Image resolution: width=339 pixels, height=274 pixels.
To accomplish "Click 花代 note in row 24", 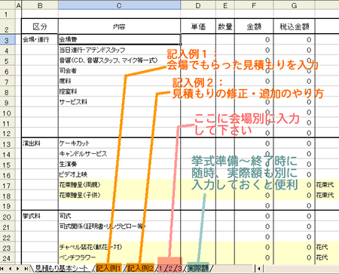I will (x=322, y=257).
